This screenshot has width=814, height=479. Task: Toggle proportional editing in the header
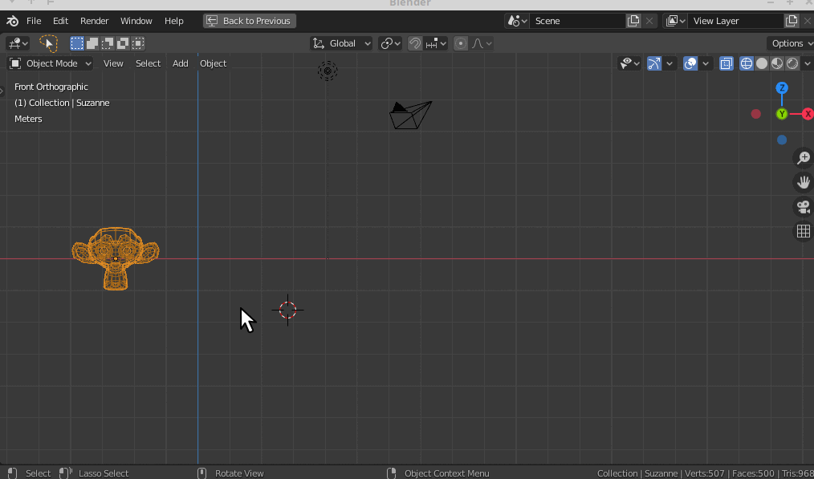click(462, 43)
